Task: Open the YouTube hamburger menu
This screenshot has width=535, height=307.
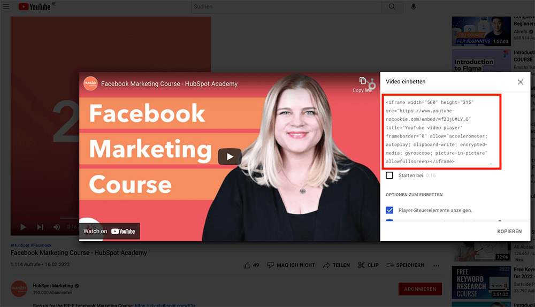Action: 6,6
